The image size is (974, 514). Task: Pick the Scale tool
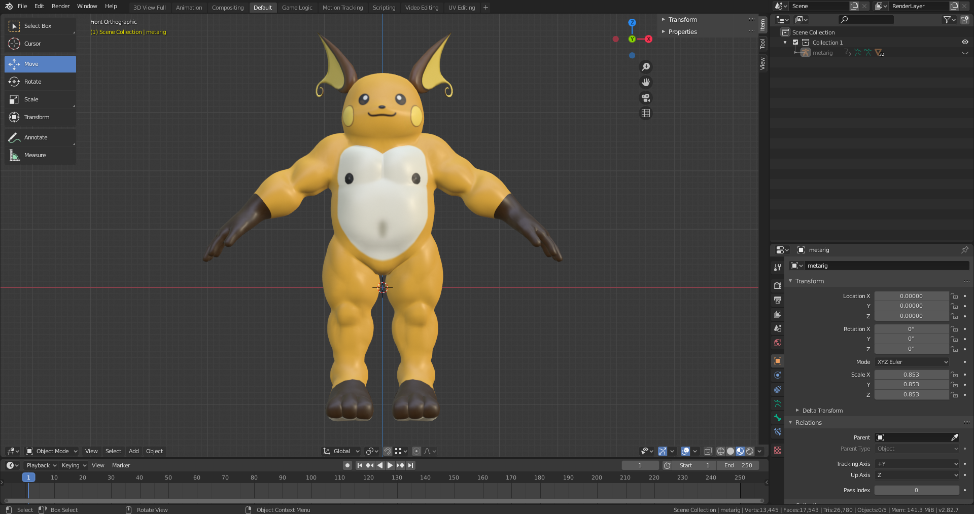(x=40, y=99)
